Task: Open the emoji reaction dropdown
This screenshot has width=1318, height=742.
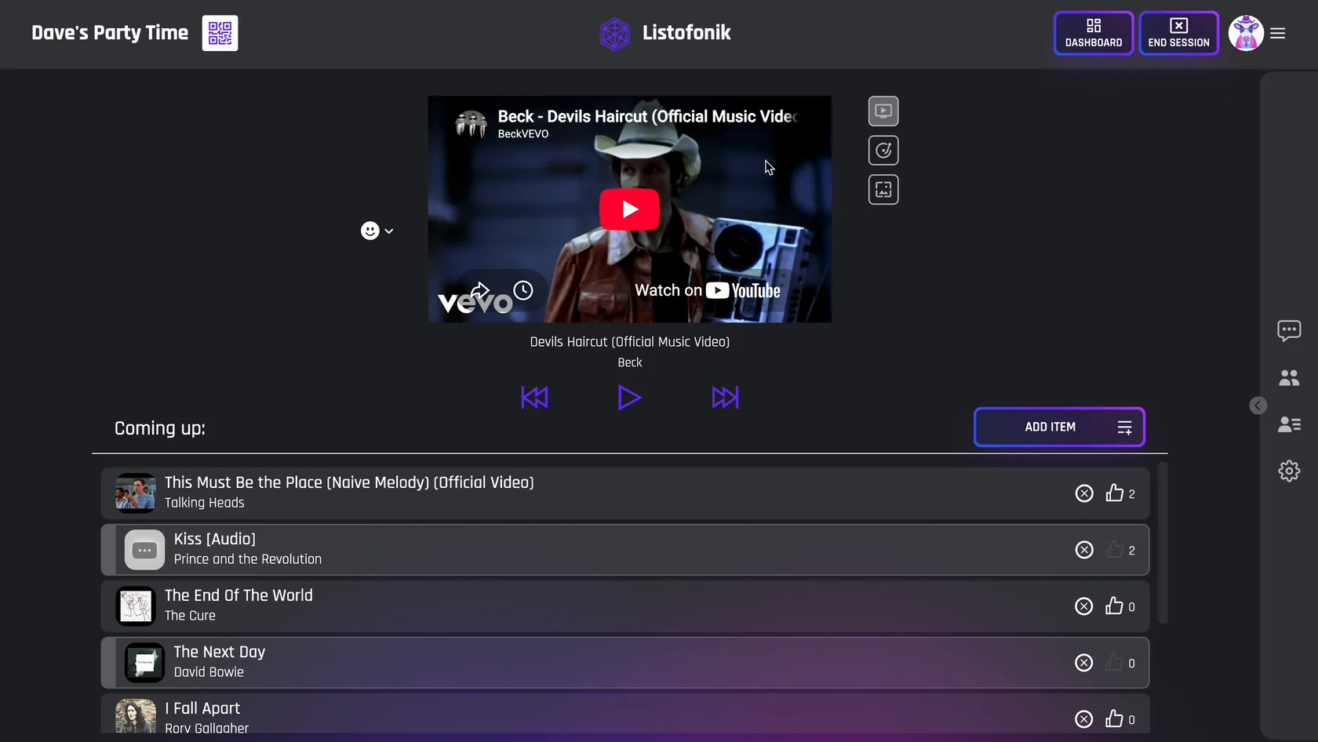Action: click(x=377, y=231)
